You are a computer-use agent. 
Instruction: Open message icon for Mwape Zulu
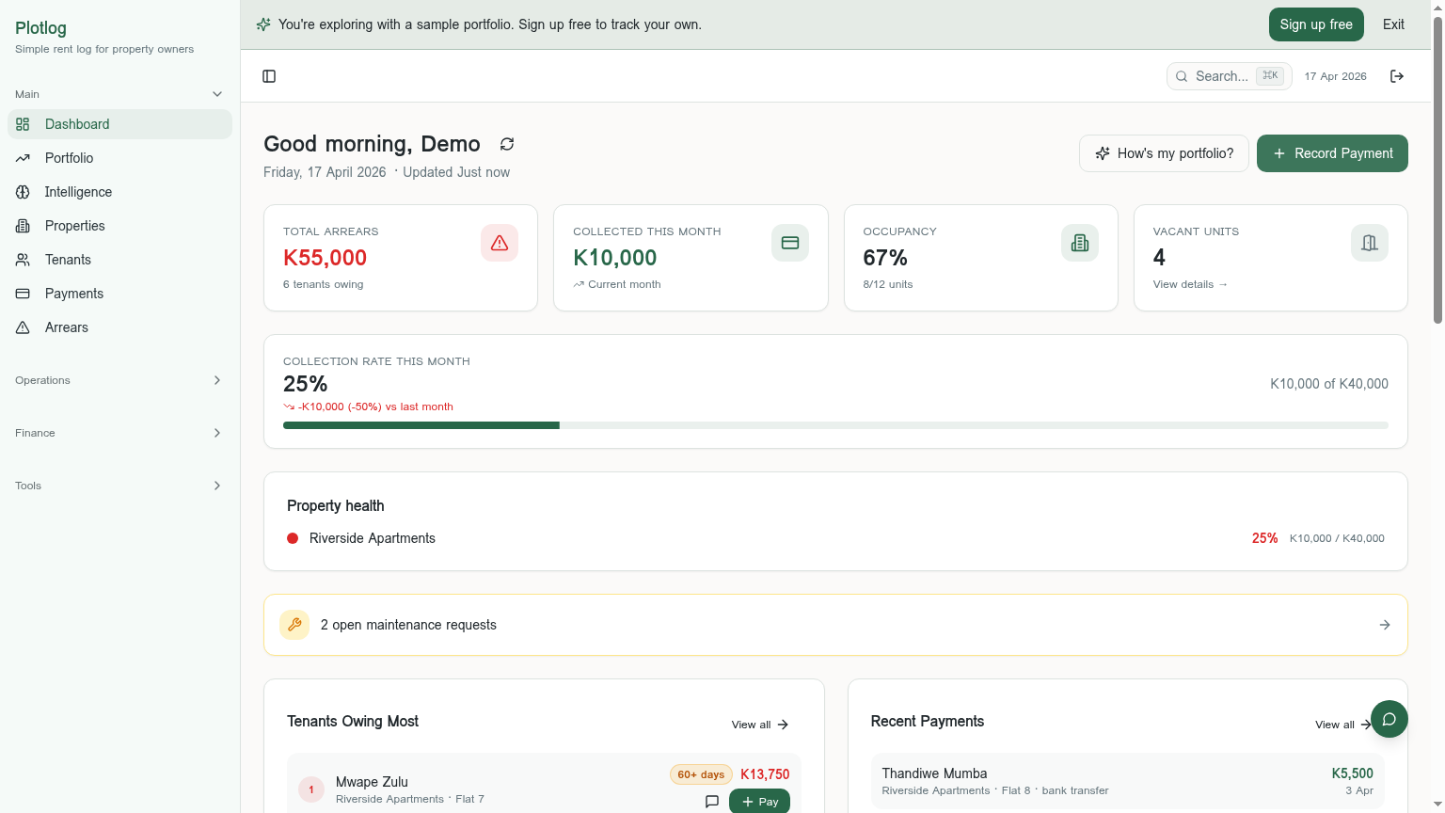coord(712,802)
